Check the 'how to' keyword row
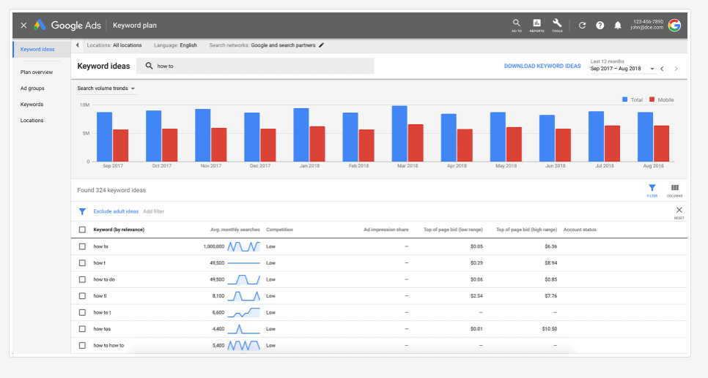Image resolution: width=708 pixels, height=378 pixels. click(x=82, y=246)
